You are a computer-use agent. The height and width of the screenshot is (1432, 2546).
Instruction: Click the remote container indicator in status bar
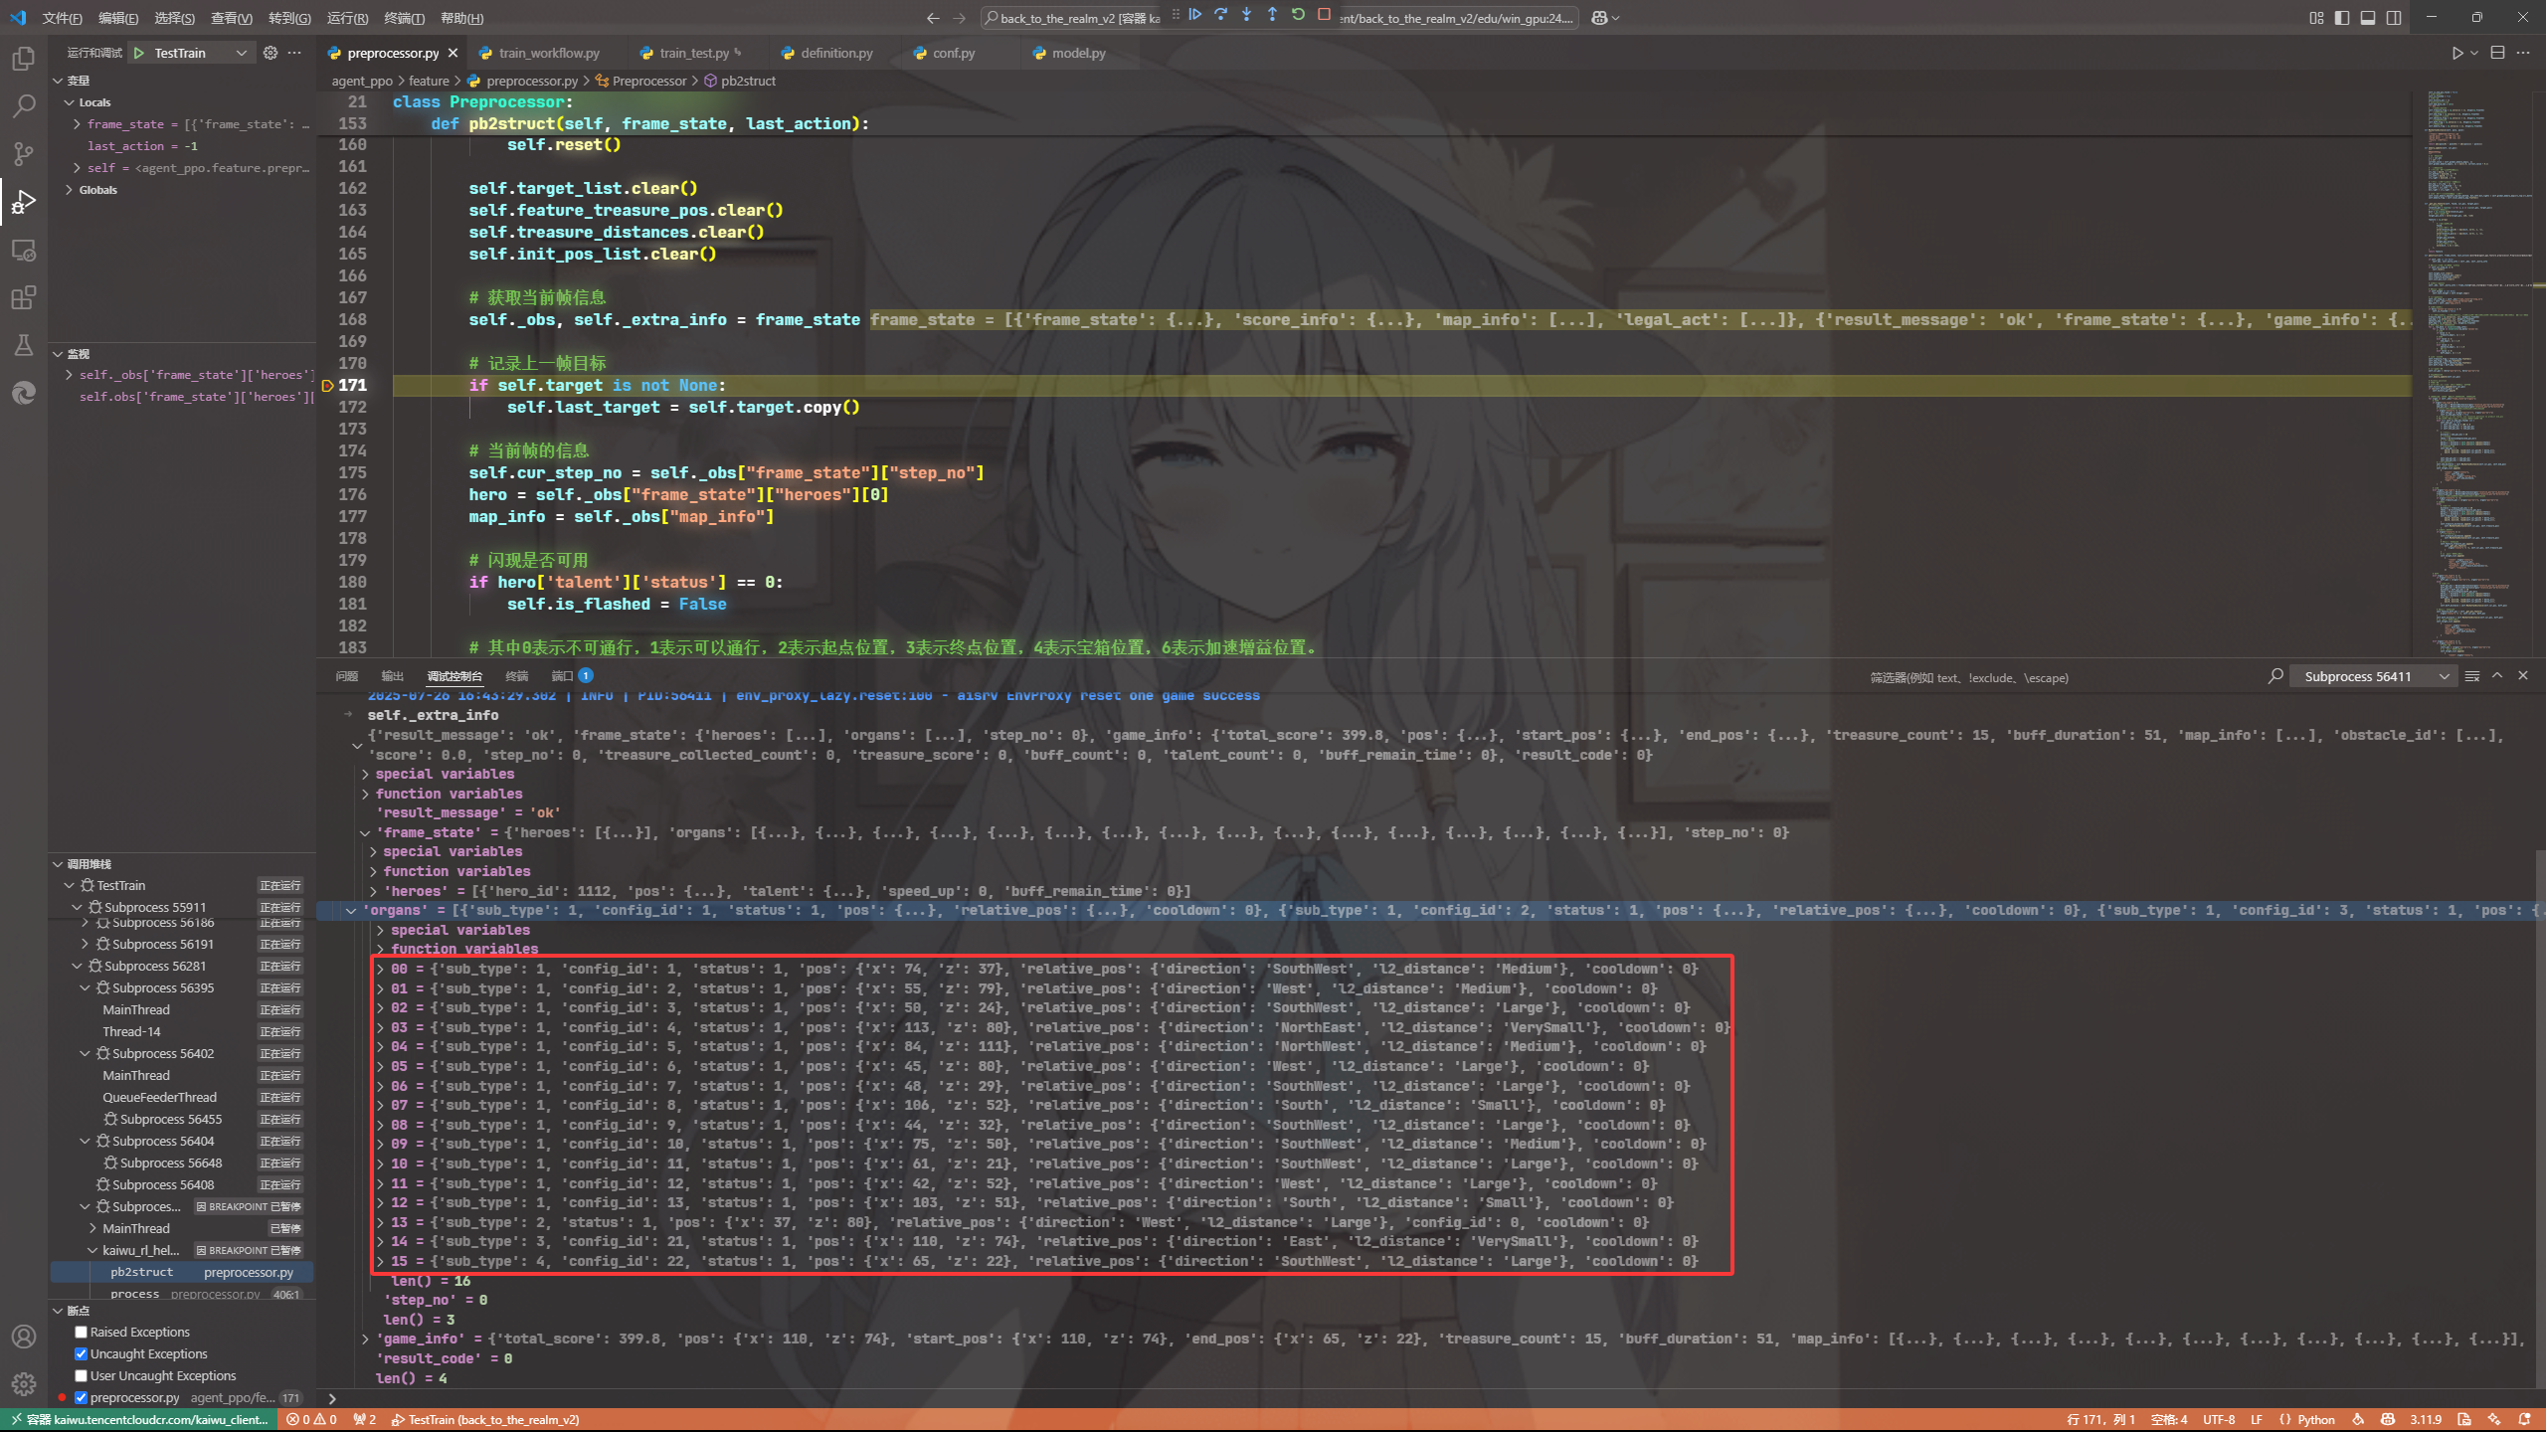pos(140,1420)
